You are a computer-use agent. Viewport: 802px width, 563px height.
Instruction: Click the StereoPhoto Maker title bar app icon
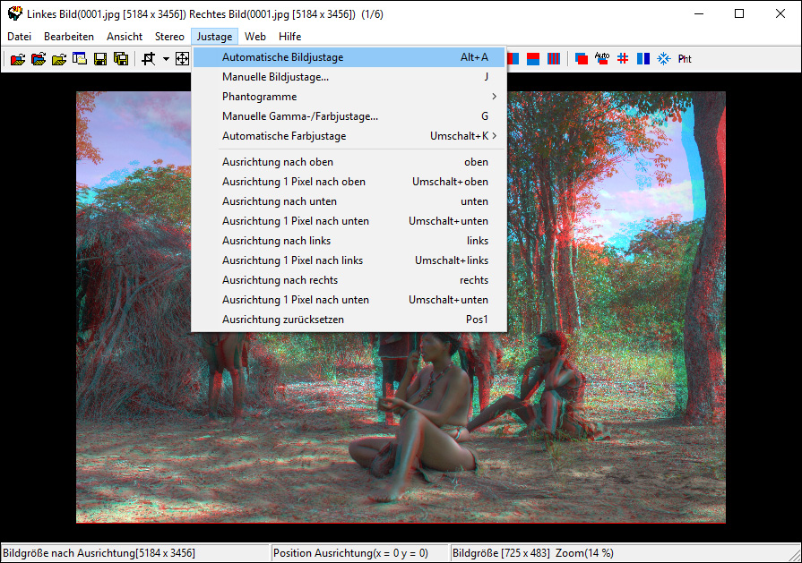(x=15, y=13)
